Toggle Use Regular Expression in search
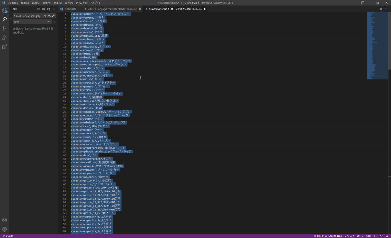The height and width of the screenshot is (238, 391). pyautogui.click(x=53, y=16)
